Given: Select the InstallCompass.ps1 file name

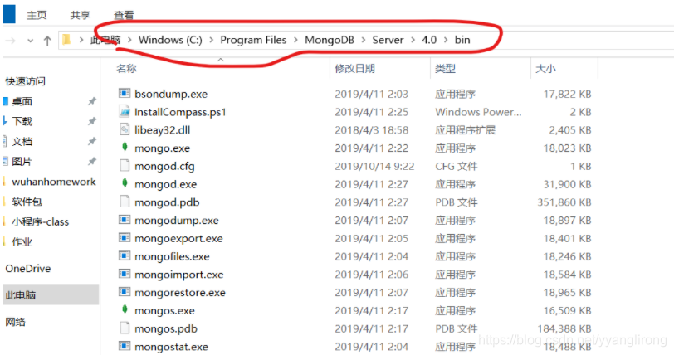Looking at the screenshot, I should [x=180, y=112].
